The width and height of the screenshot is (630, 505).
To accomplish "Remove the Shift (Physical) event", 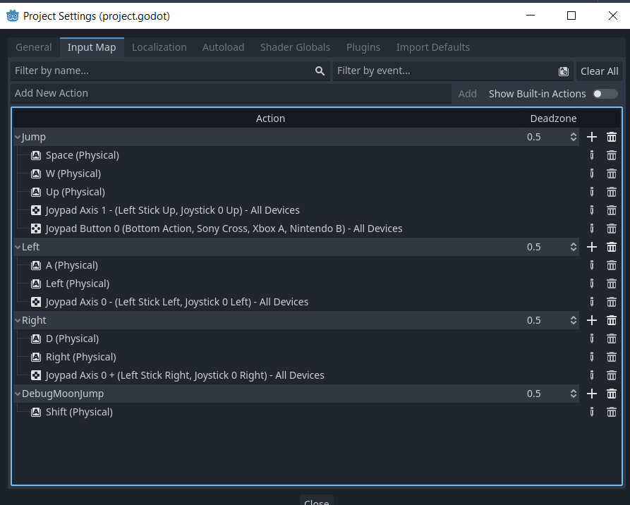I will [612, 412].
